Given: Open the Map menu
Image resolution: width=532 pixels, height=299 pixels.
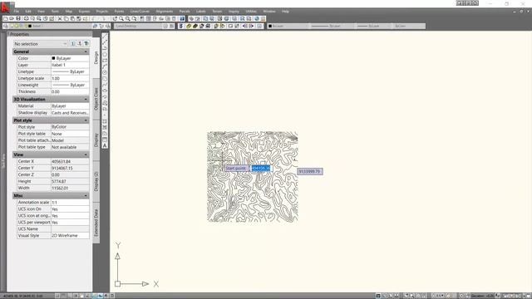Looking at the screenshot, I should click(x=68, y=11).
